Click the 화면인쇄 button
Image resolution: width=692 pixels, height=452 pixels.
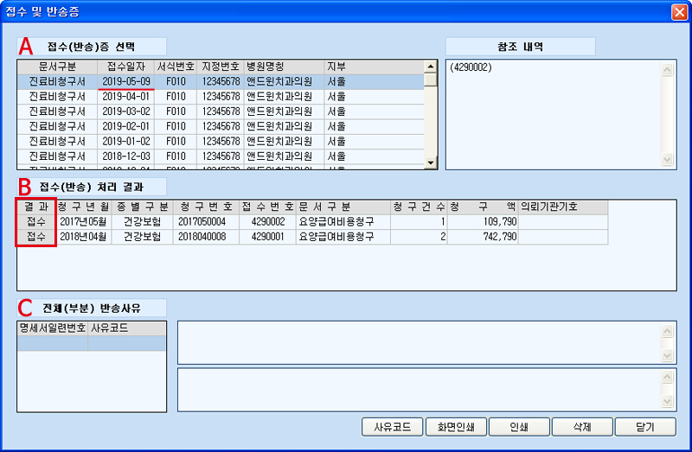coord(455,427)
